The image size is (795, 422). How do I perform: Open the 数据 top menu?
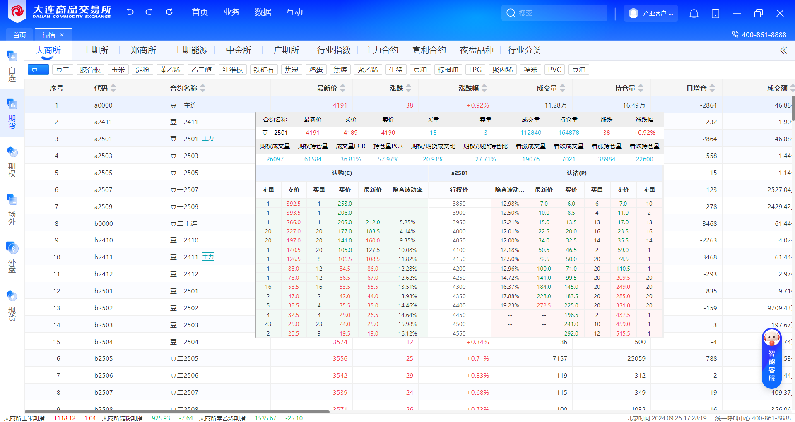(263, 12)
